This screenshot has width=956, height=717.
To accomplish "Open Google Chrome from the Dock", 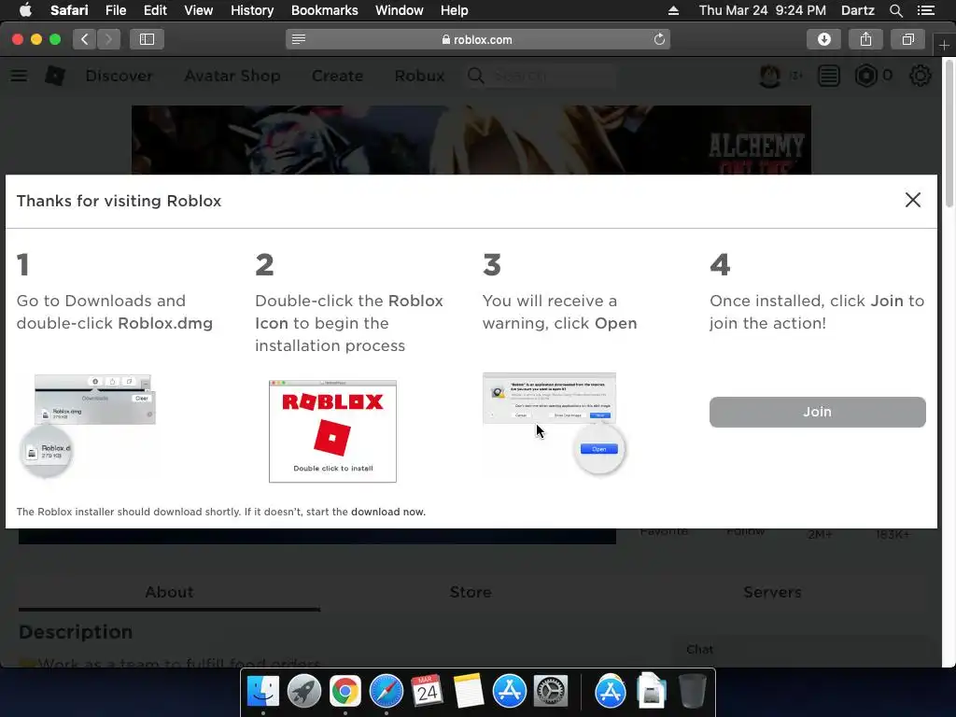I will click(345, 691).
